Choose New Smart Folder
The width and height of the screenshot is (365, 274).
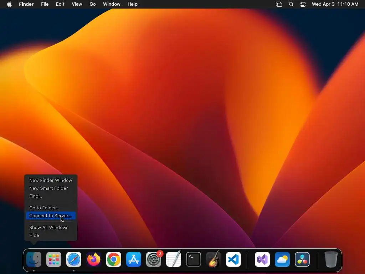(51, 188)
